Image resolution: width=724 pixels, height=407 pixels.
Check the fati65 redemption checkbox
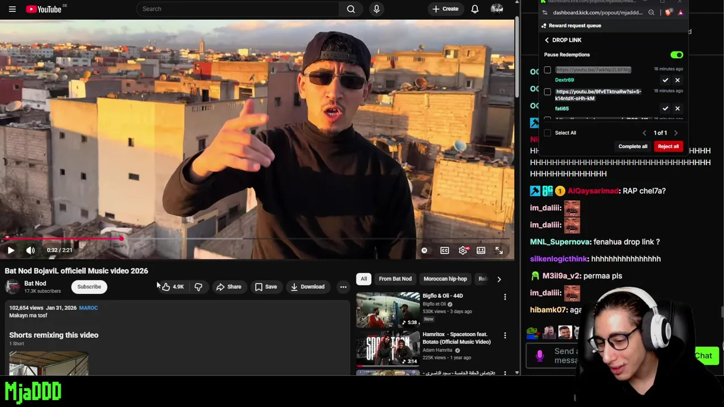[x=548, y=92]
